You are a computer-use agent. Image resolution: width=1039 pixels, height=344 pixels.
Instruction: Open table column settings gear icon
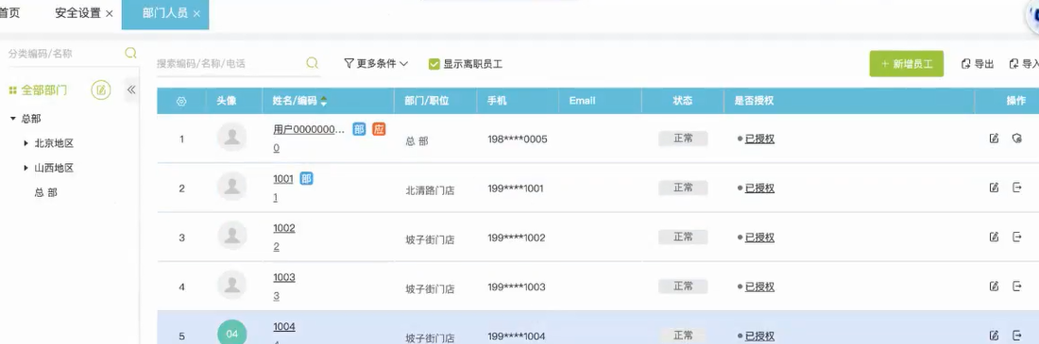click(x=181, y=101)
